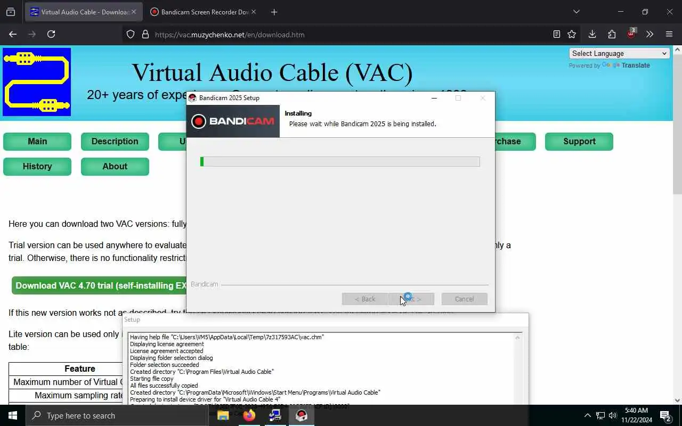Reload the current page

click(51, 34)
